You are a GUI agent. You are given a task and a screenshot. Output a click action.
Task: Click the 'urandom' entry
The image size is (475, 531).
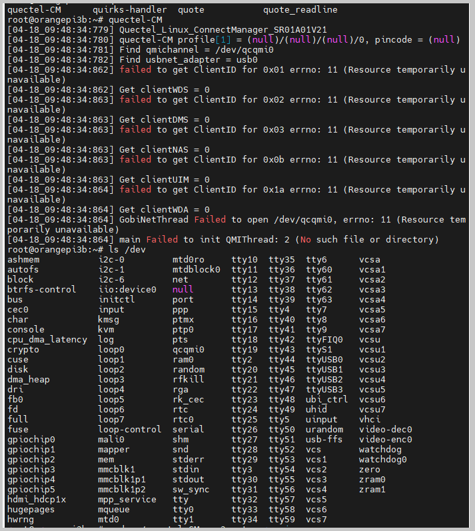pos(324,430)
